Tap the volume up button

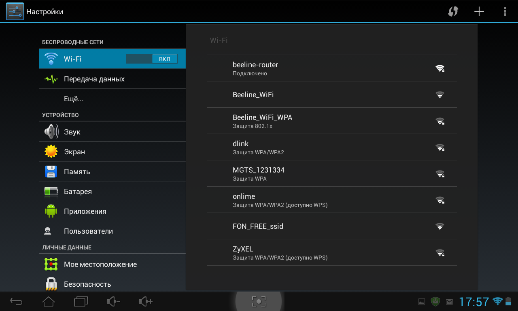click(x=146, y=301)
